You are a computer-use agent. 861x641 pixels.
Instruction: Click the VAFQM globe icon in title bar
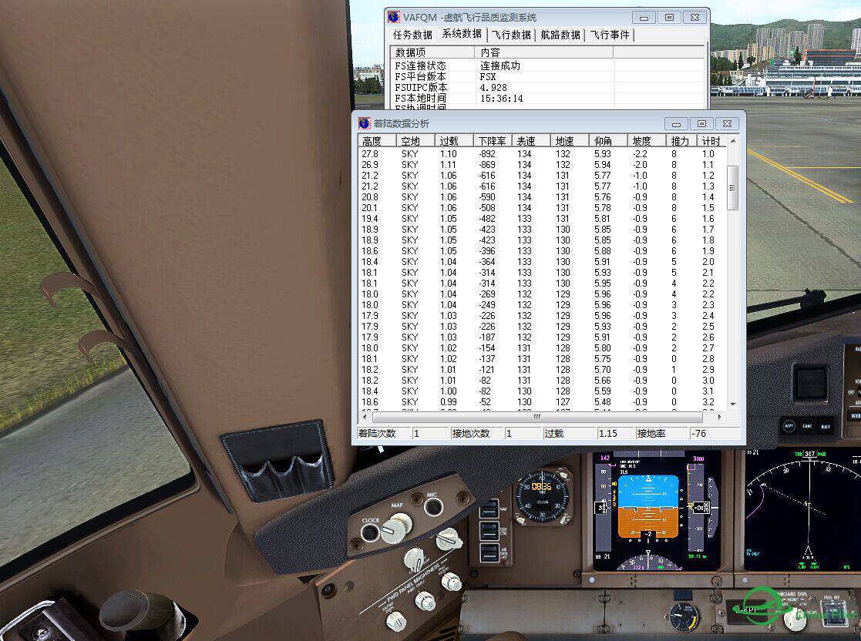(394, 17)
